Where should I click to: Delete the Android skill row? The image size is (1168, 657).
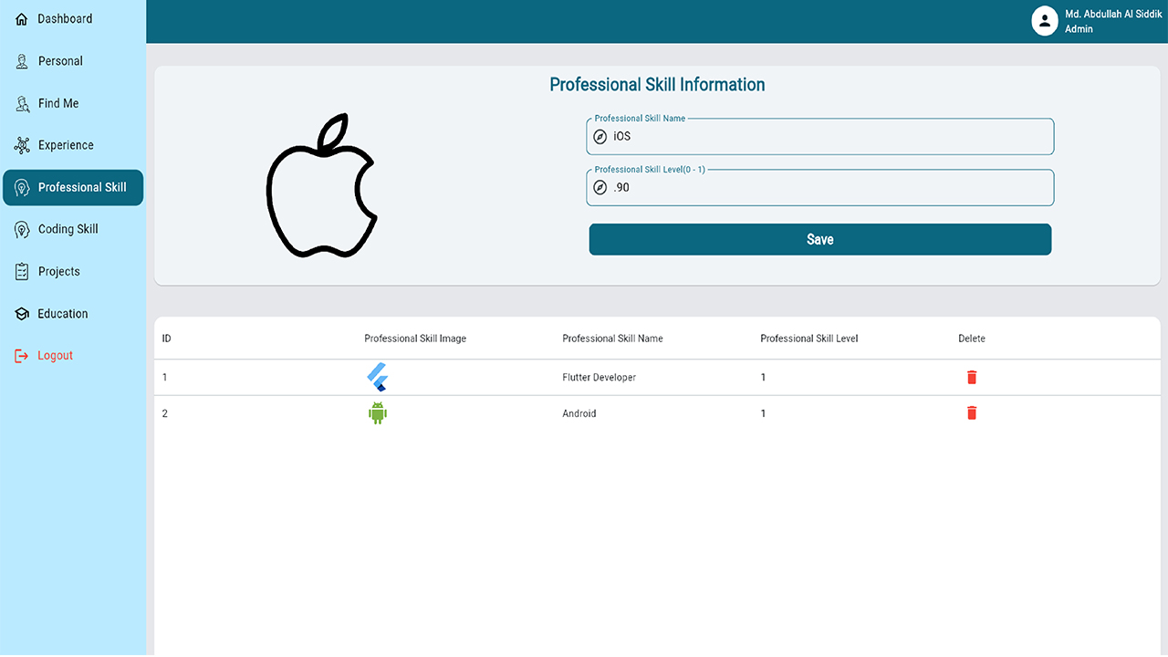tap(972, 413)
